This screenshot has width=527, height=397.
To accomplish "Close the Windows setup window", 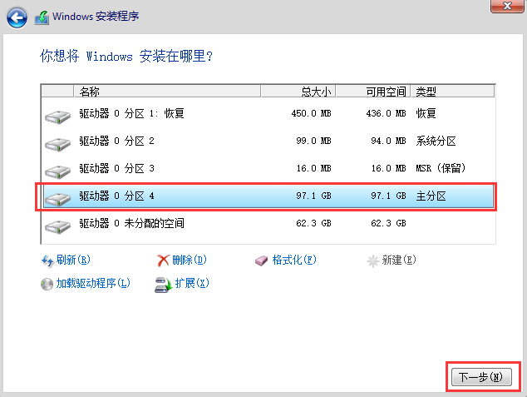I will [507, 6].
